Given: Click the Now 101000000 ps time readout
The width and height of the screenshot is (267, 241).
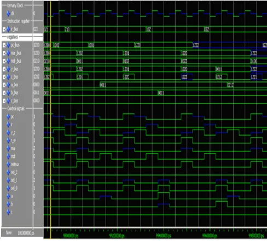Looking at the screenshot, I should click(x=20, y=233).
